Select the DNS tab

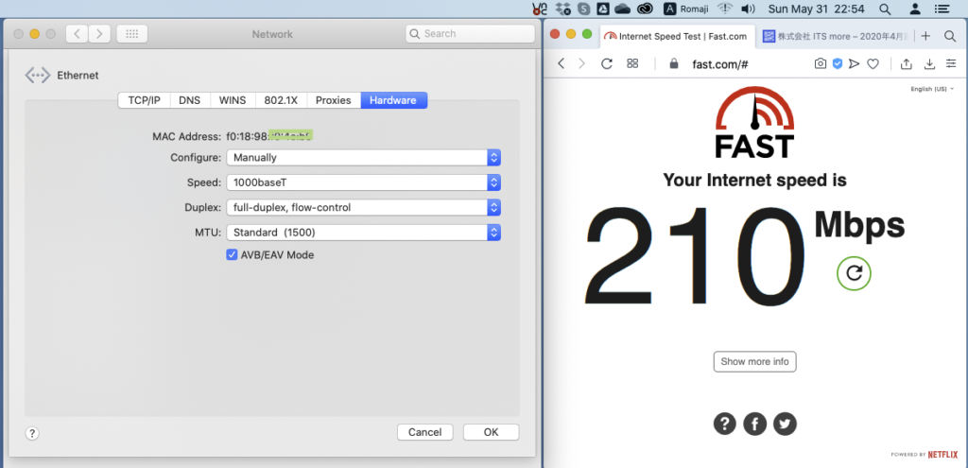[190, 100]
